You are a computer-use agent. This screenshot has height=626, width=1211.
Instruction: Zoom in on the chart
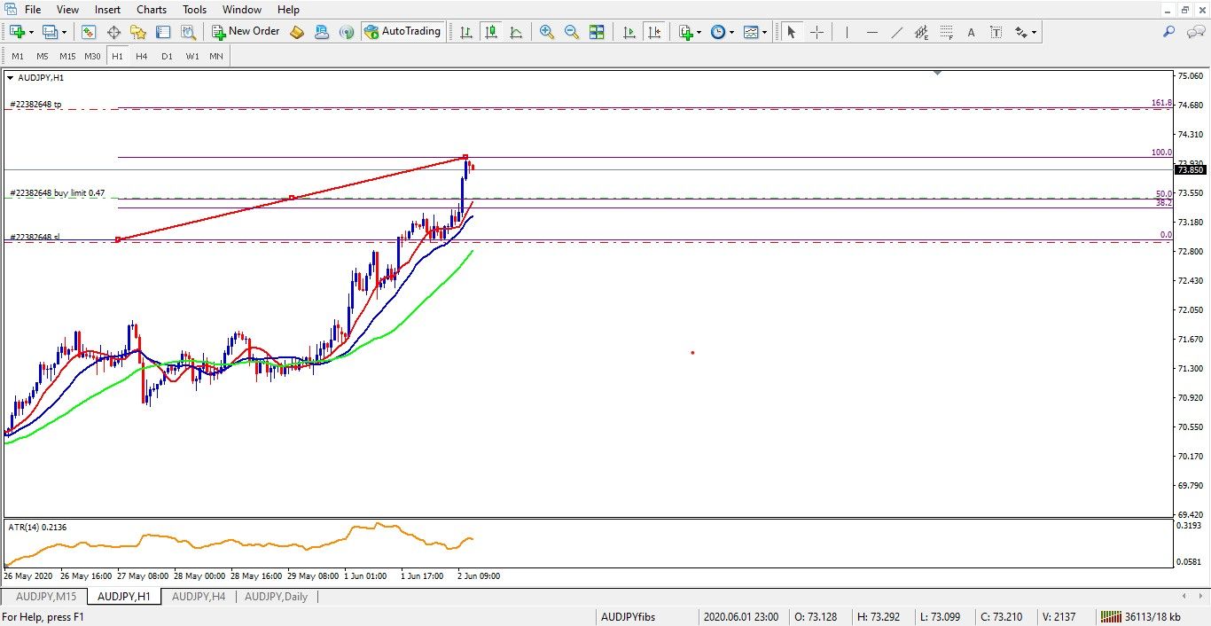547,32
